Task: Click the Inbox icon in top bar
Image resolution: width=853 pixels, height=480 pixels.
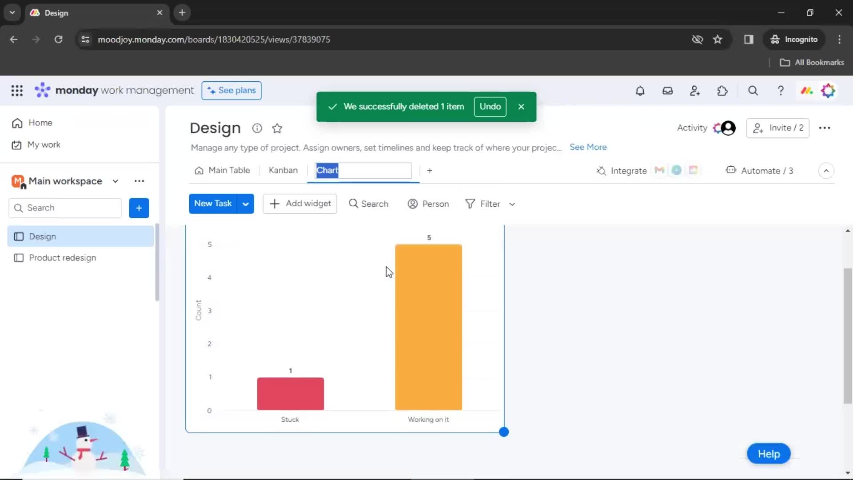Action: click(x=667, y=90)
